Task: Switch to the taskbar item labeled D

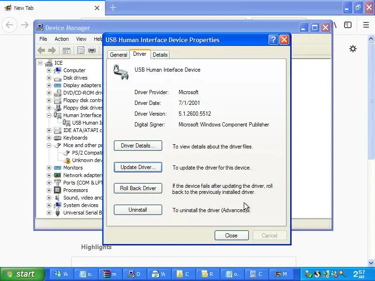Action: coord(135,274)
